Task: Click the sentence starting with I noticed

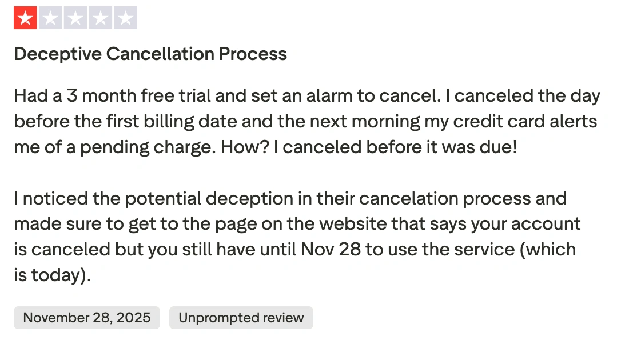Action: coord(69,198)
